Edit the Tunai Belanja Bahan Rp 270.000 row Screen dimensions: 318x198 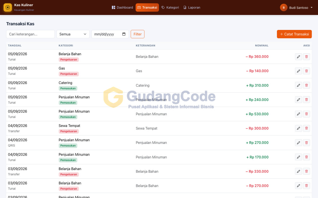click(x=299, y=186)
